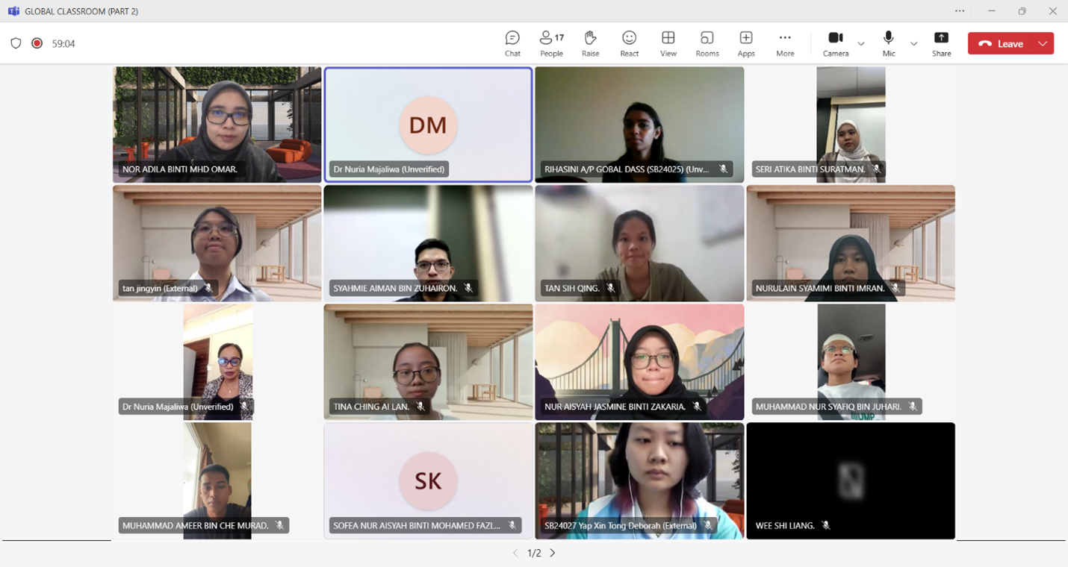1068x567 pixels.
Task: Expand the Leave button dropdown arrow
Action: pos(1043,43)
